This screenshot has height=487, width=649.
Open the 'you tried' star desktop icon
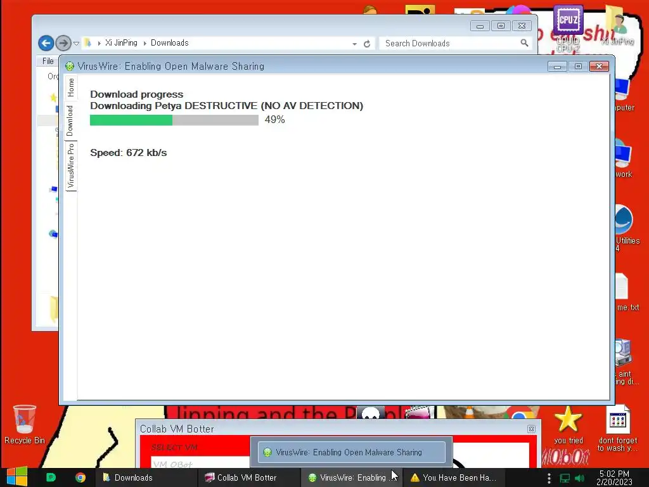(x=569, y=425)
